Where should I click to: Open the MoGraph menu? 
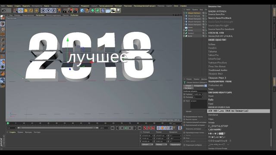tap(118, 6)
